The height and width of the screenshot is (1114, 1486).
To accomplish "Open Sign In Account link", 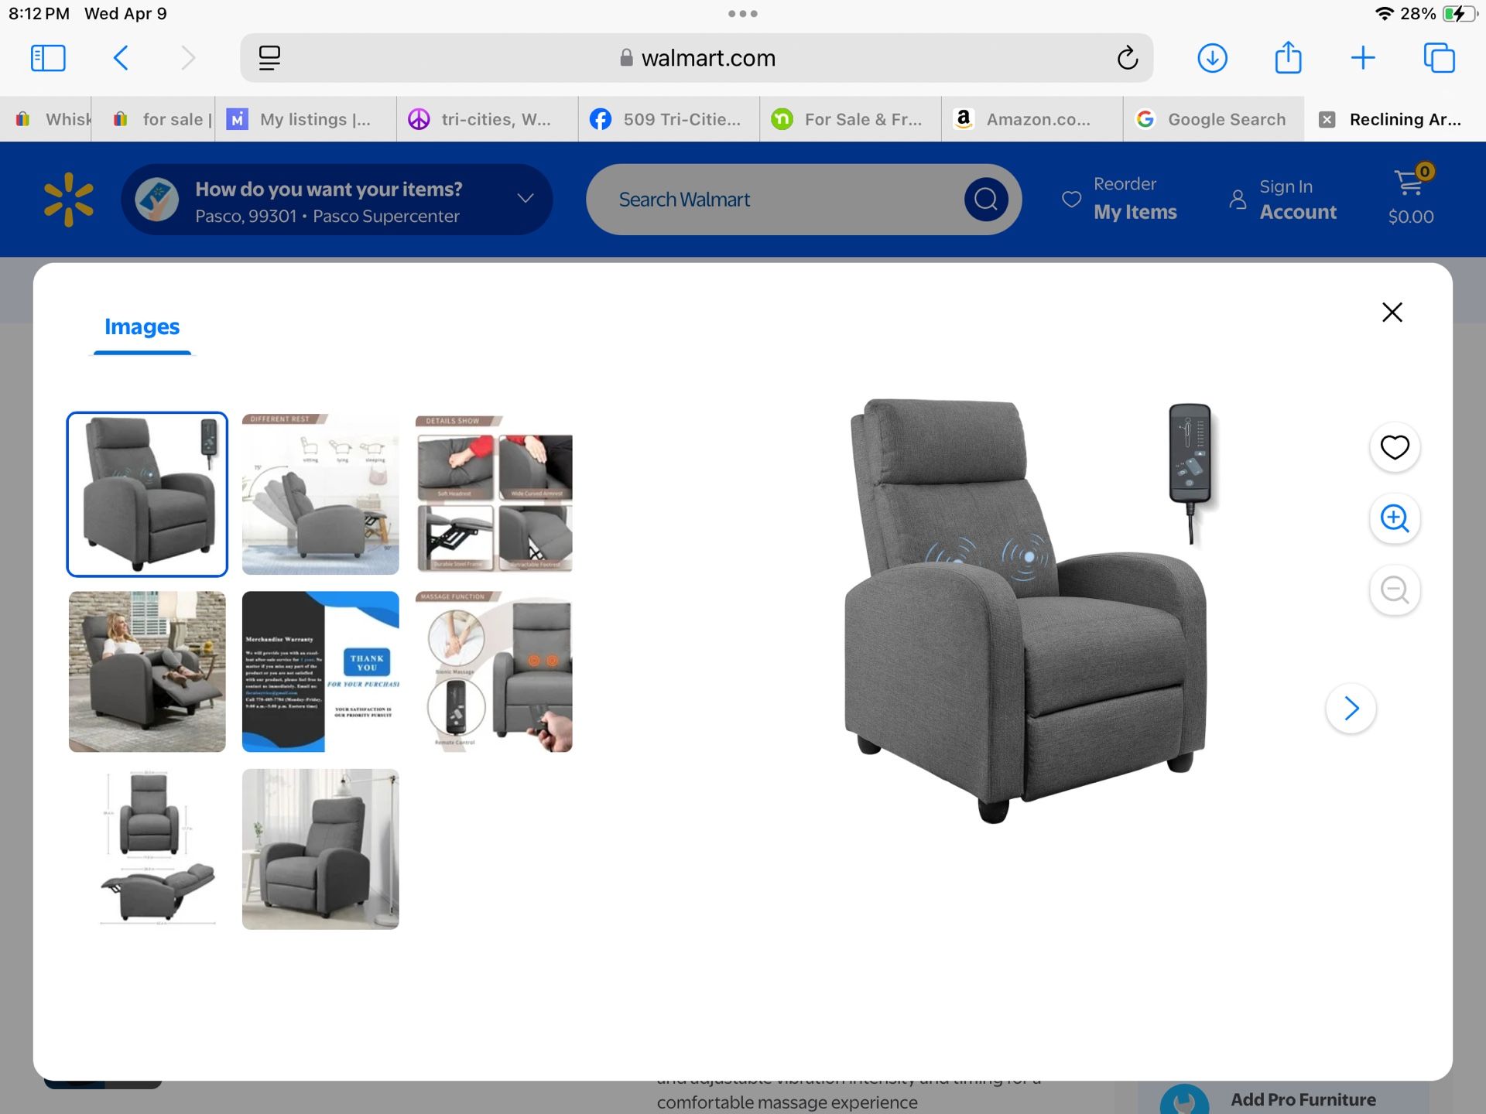I will [1284, 200].
